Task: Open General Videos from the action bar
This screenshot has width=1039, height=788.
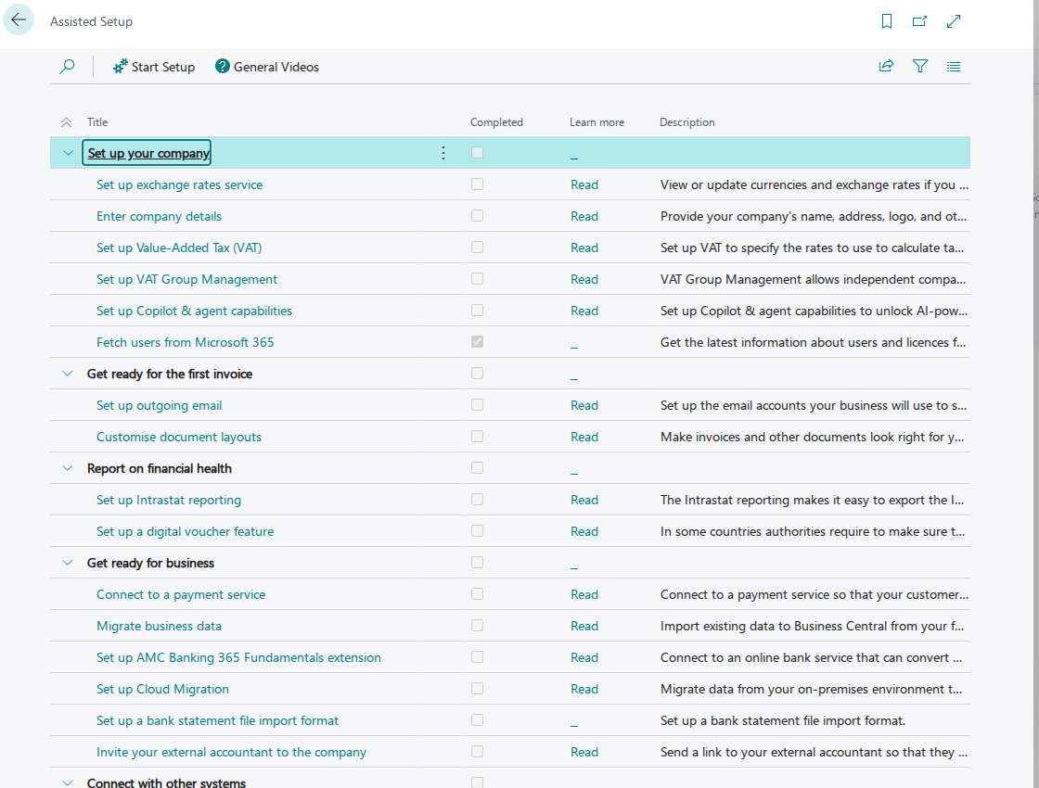Action: 267,67
